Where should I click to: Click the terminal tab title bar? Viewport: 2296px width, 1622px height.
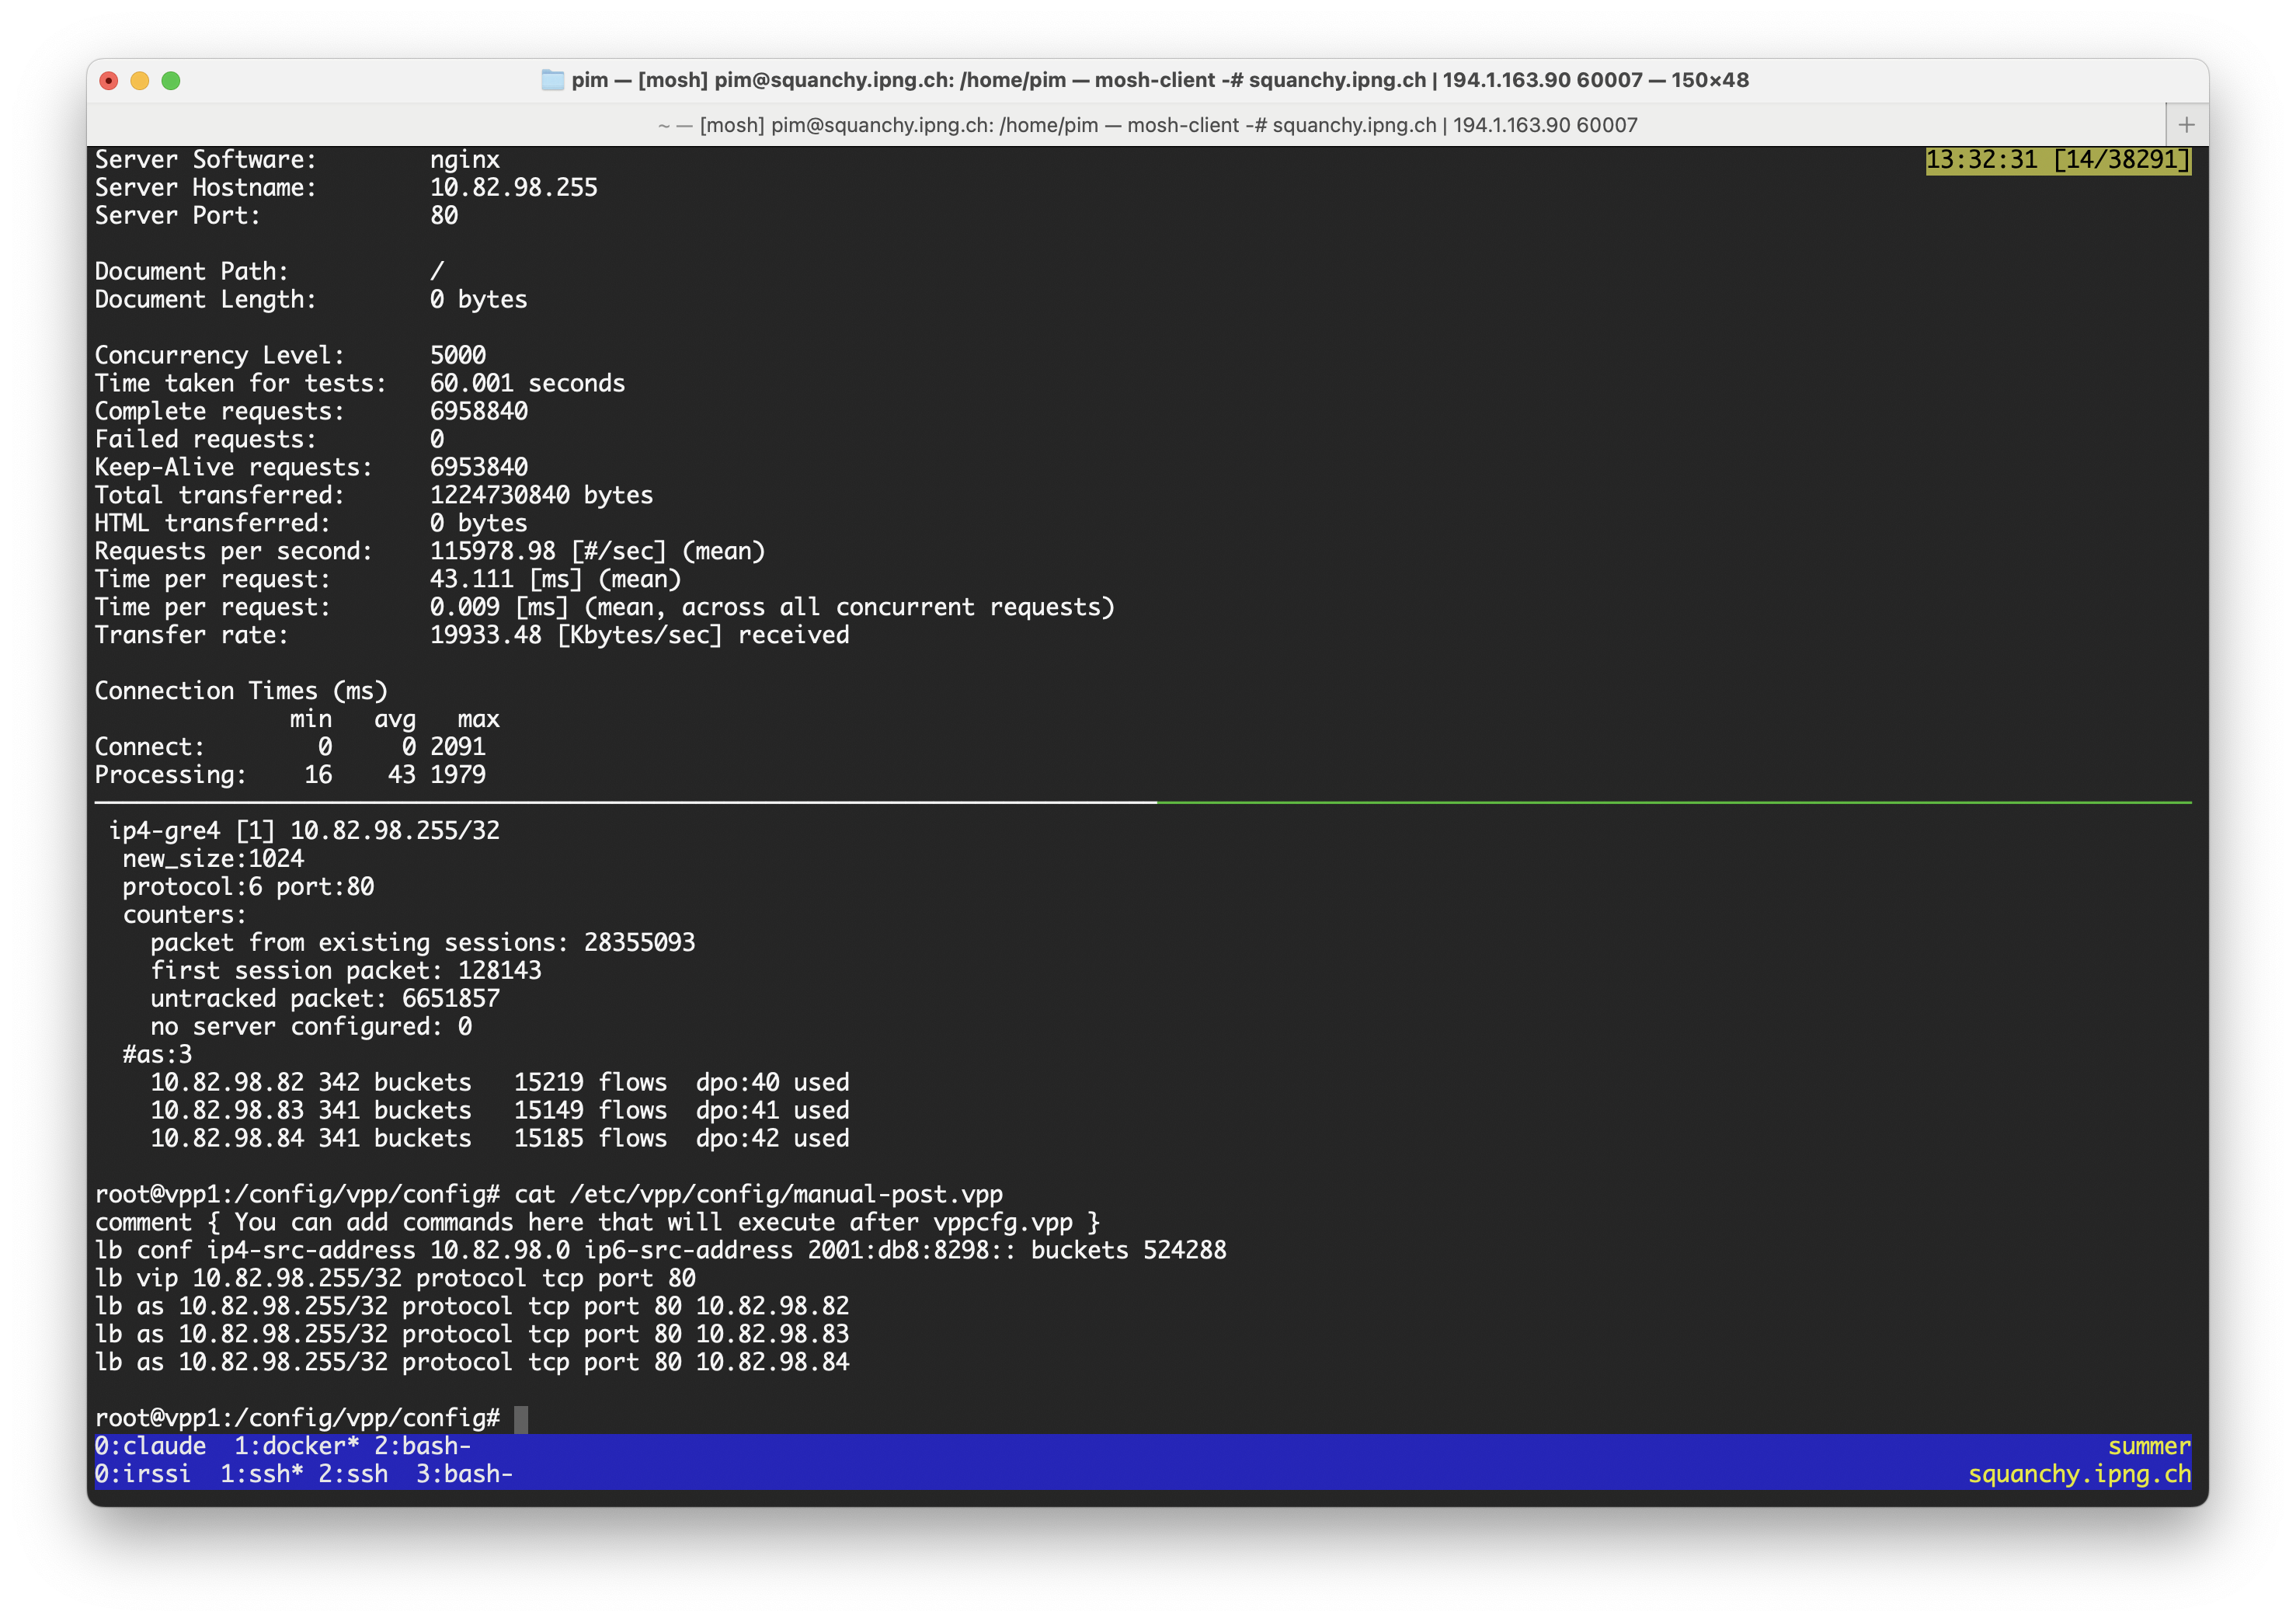point(1146,125)
